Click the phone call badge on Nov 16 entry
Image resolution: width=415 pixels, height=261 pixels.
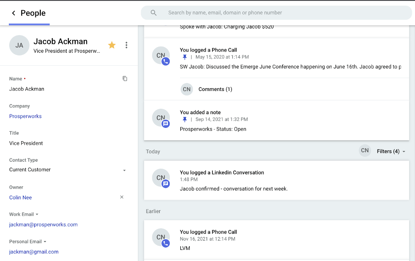coord(166,243)
